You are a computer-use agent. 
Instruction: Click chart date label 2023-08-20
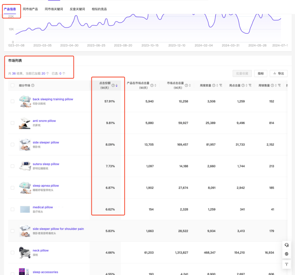point(123,45)
